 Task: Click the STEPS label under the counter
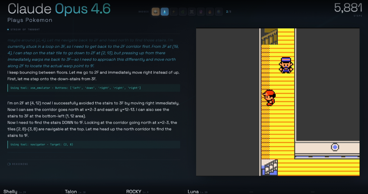pyautogui.click(x=358, y=16)
